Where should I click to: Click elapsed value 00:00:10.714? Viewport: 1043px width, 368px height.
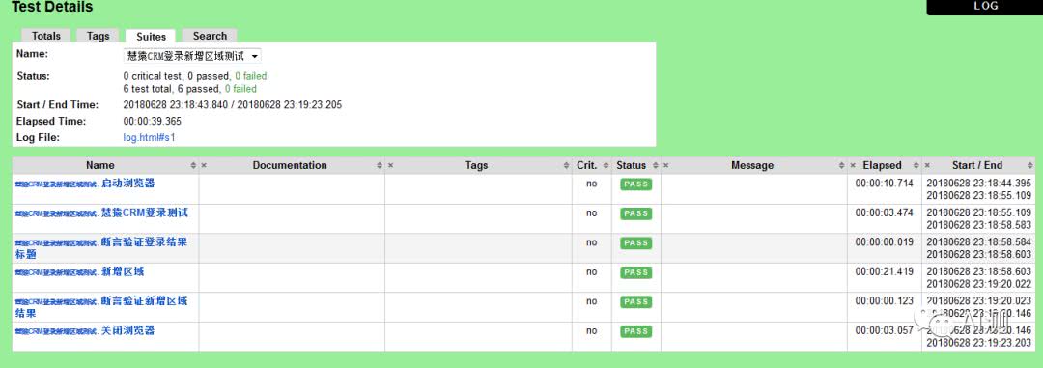point(884,184)
